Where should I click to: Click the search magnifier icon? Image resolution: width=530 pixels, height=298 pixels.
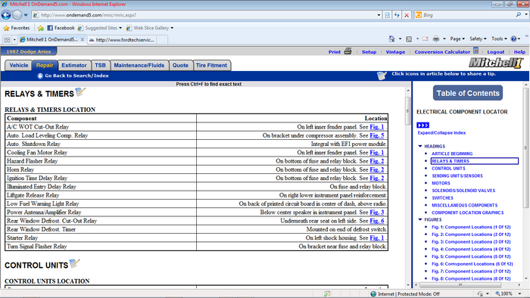(519, 15)
